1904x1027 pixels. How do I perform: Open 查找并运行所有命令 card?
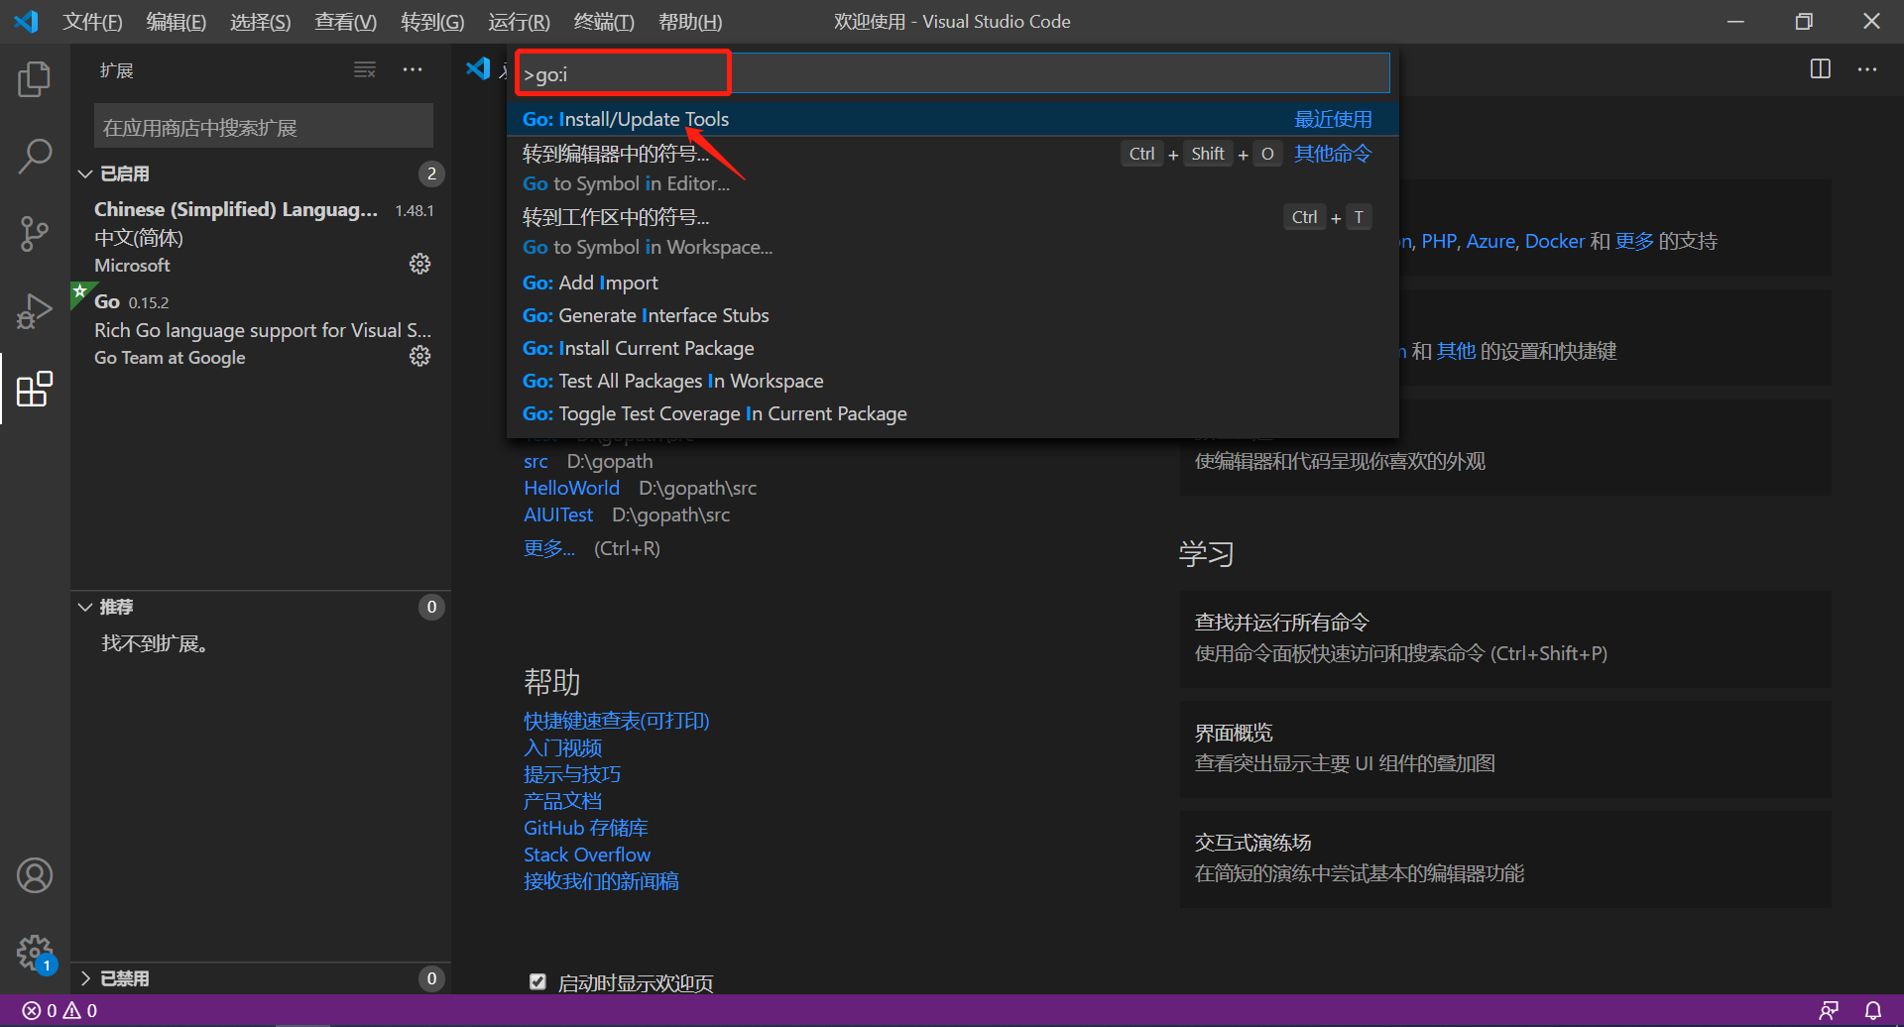(1505, 638)
